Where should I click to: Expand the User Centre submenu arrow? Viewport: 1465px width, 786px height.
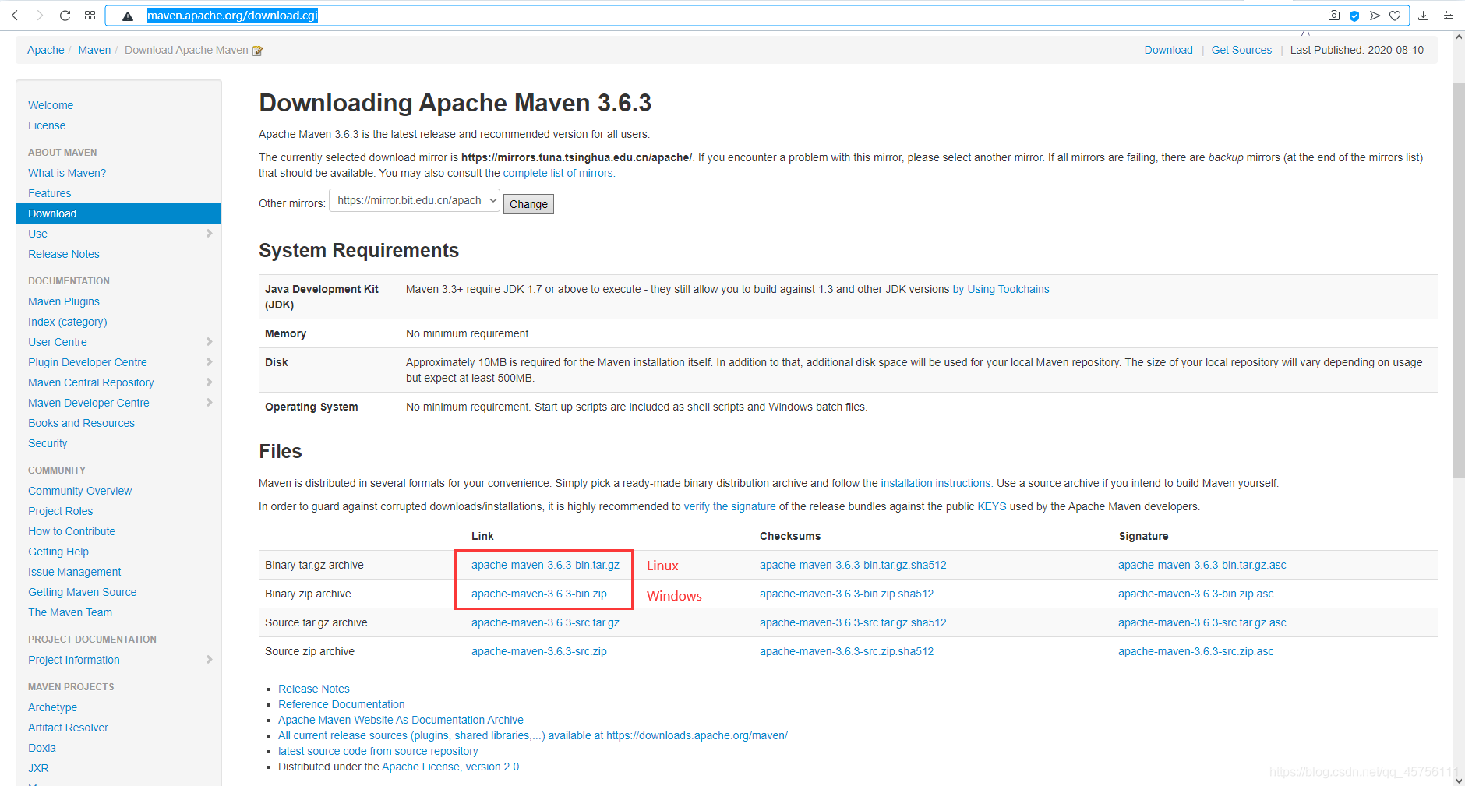(209, 342)
